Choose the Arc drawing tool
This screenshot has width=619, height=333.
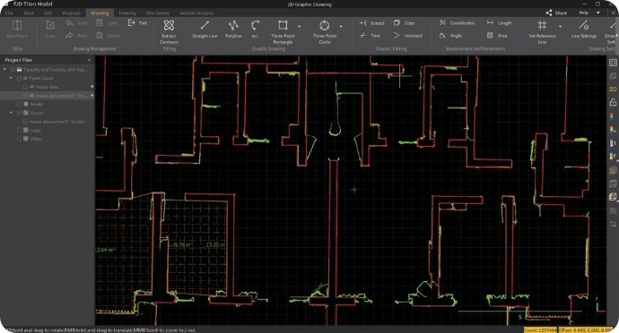(255, 30)
